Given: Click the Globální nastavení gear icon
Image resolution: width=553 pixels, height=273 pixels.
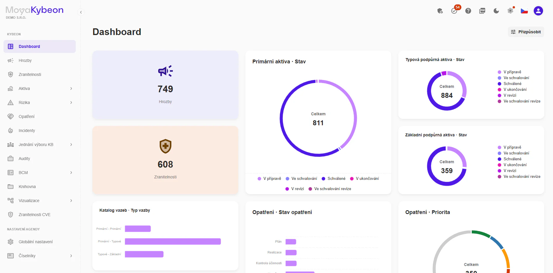Looking at the screenshot, I should [x=11, y=242].
